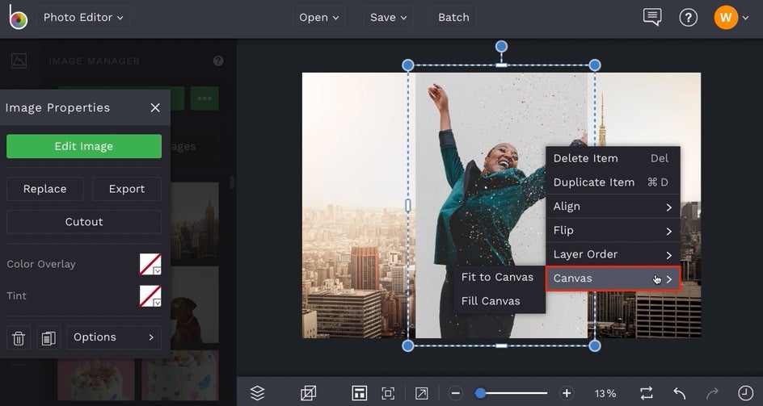763x406 pixels.
Task: Click the top-left corner resize handle
Action: click(408, 65)
